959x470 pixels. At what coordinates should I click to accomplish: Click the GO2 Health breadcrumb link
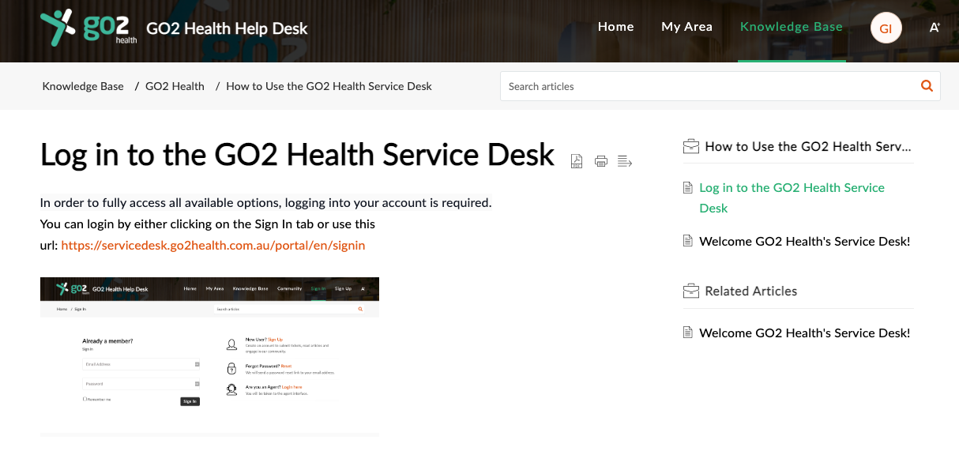coord(175,86)
